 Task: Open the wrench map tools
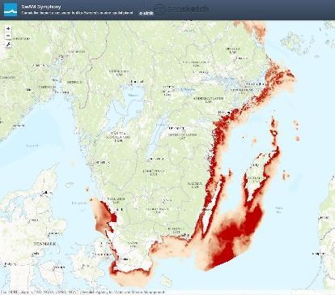pyautogui.click(x=8, y=45)
